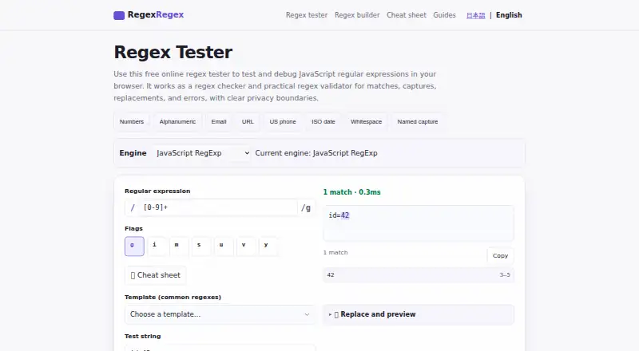The height and width of the screenshot is (351, 639).
Task: Click the small '1 match' count label
Action: [x=335, y=252]
